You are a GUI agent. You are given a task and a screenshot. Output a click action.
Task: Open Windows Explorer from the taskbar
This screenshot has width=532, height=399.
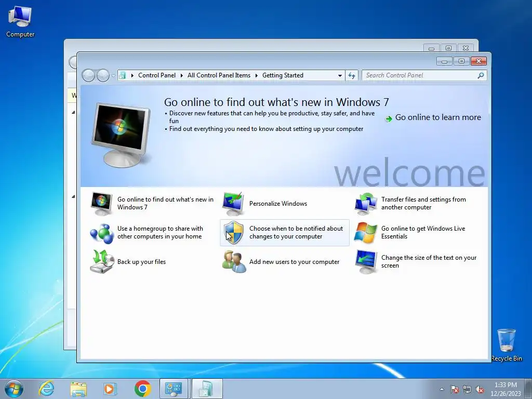(x=78, y=389)
